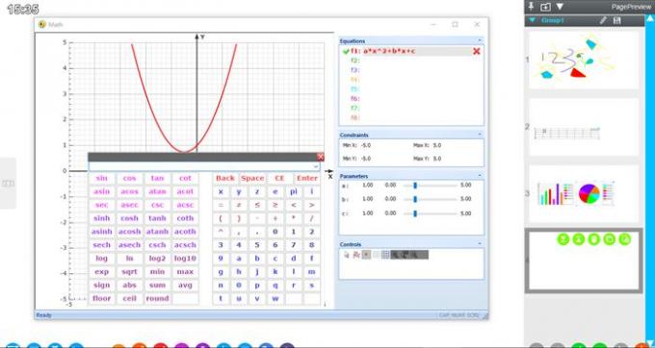Delete equation f1 with the red X
Screen dimensions: 655x348
(476, 51)
